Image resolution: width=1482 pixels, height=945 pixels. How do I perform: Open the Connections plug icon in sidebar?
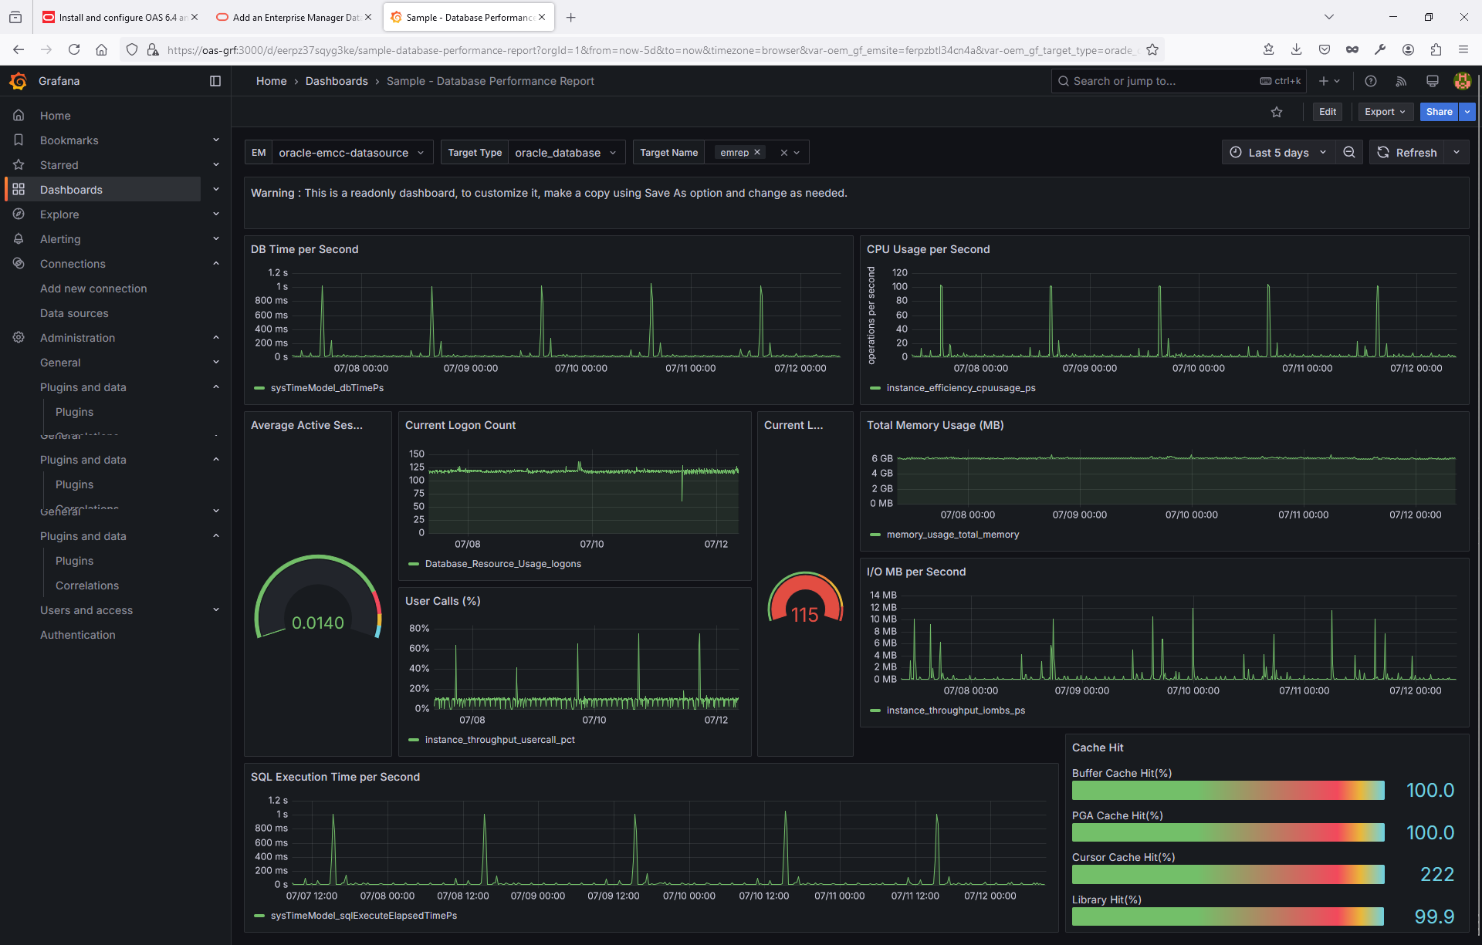coord(19,263)
